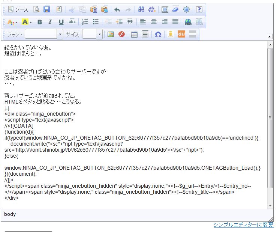Insert an image with the picture icon
The image size is (277, 232).
point(111,34)
